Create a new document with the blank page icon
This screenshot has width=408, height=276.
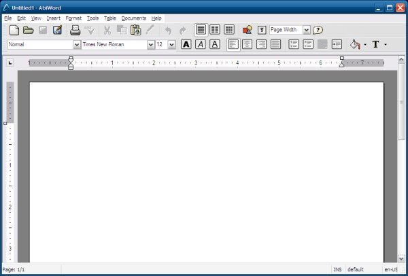pyautogui.click(x=14, y=30)
